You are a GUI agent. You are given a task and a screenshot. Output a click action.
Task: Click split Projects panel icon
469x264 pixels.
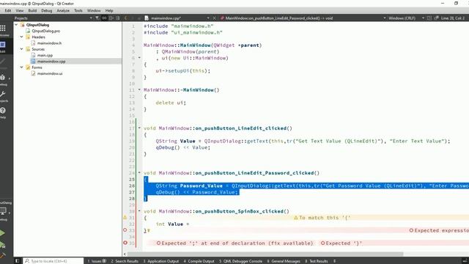(x=111, y=18)
